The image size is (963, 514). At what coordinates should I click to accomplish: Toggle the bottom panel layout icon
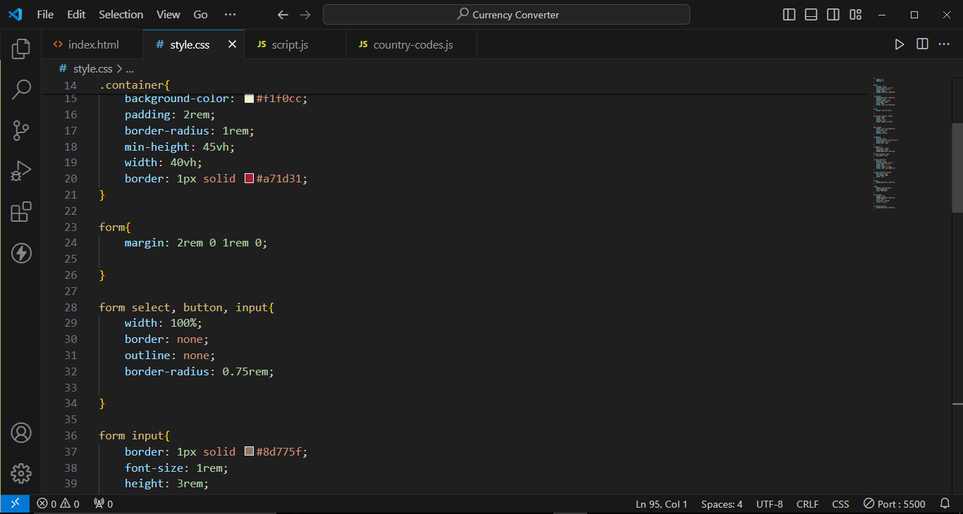(811, 14)
